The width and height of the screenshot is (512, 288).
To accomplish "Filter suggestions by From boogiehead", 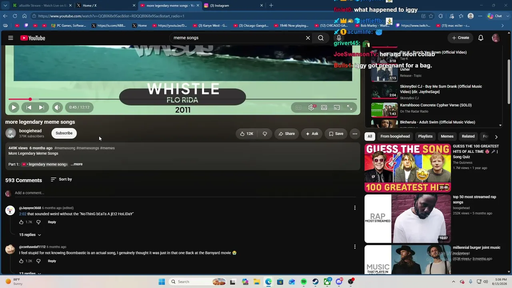I will (395, 136).
